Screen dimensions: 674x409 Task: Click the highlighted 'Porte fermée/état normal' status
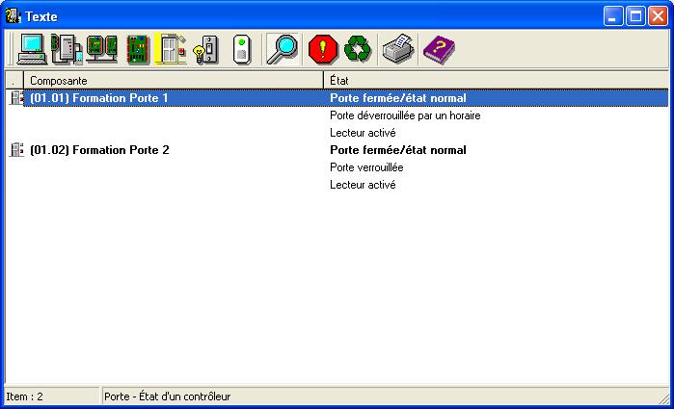point(398,98)
